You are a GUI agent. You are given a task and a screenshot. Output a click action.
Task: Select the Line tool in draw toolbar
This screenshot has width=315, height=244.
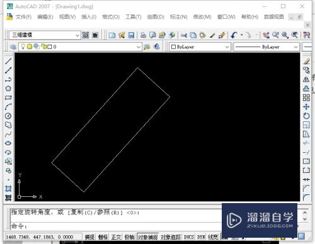pos(8,61)
